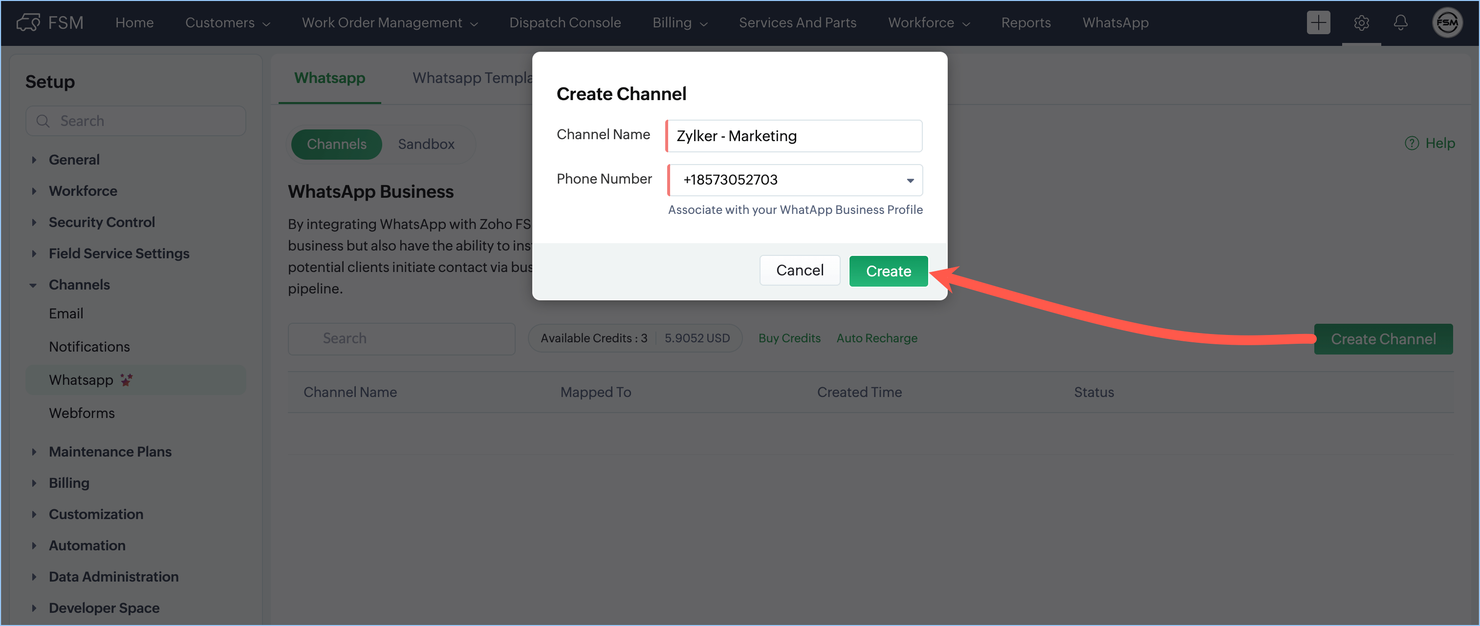Click the Buy Credits link
This screenshot has width=1480, height=626.
coord(789,338)
